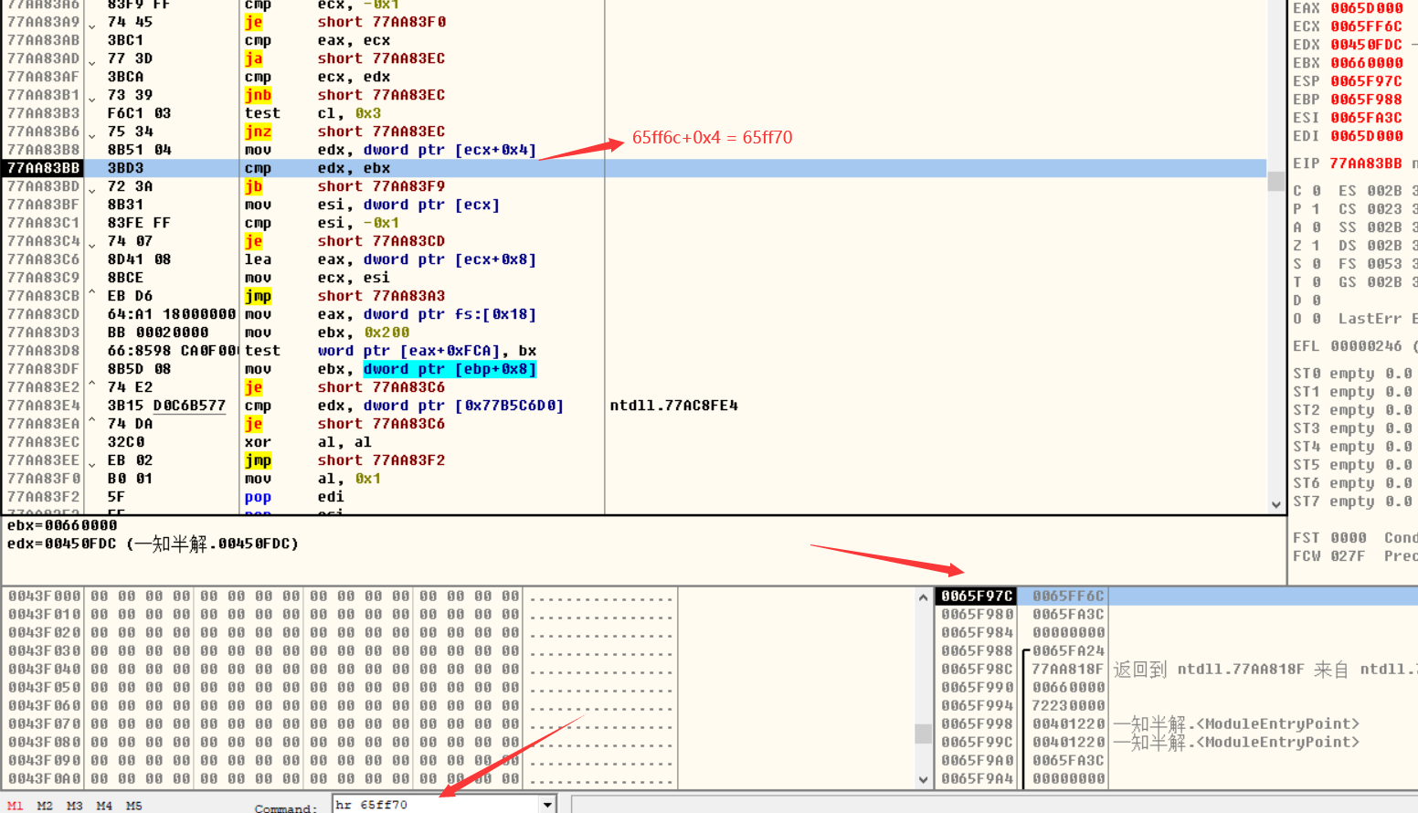This screenshot has width=1418, height=813.
Task: Click the ST0 empty FPU register
Action: coord(1352,374)
